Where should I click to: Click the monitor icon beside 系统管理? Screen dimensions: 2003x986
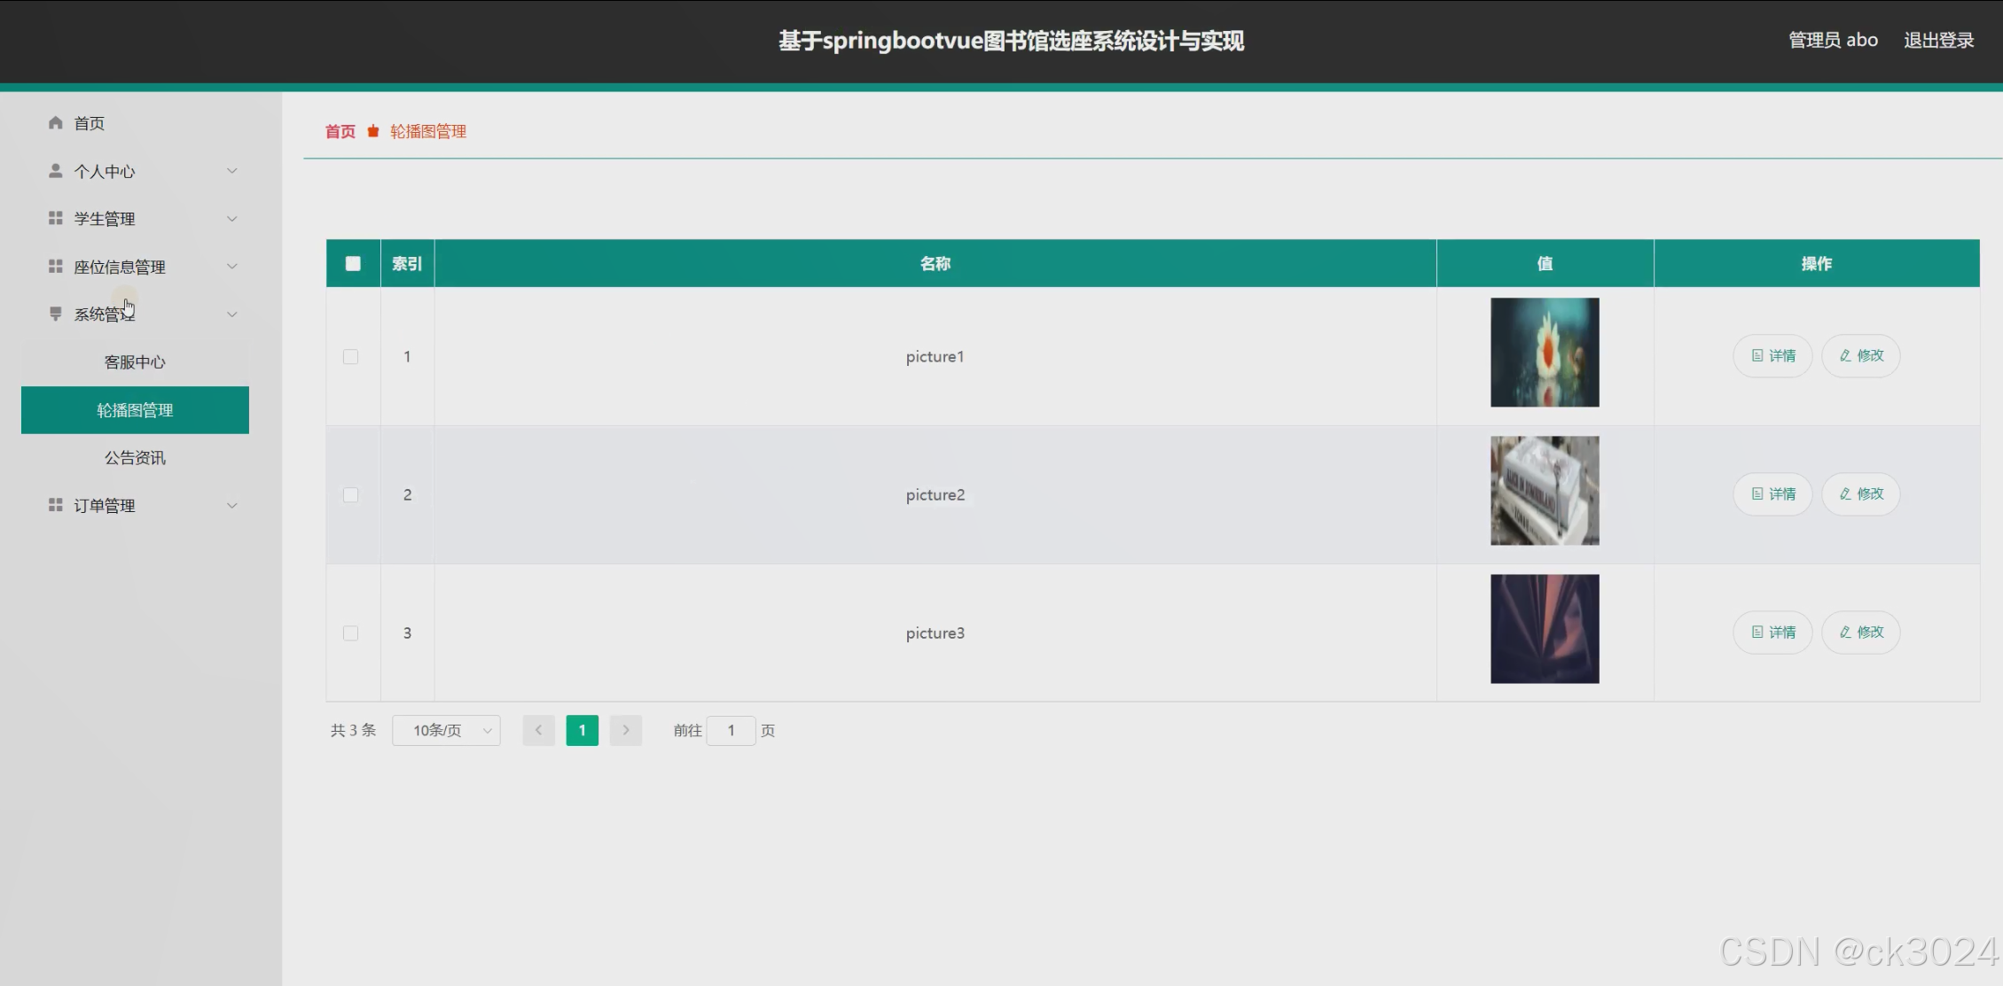tap(55, 314)
